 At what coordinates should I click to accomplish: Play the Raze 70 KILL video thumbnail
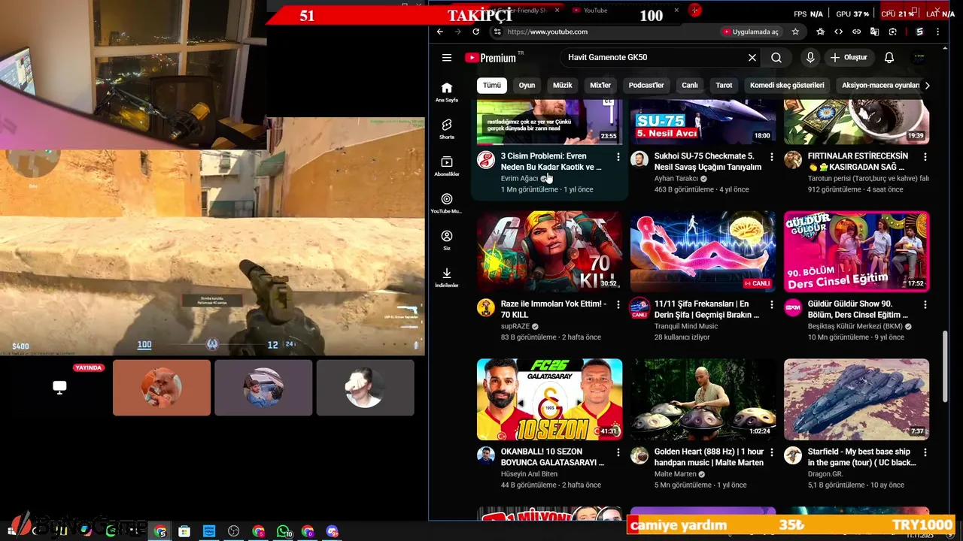click(x=549, y=252)
